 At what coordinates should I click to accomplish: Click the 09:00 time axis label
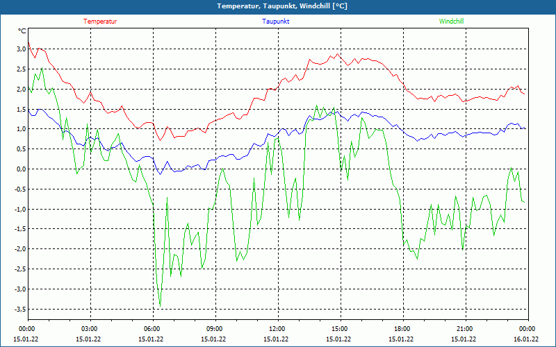pos(215,329)
